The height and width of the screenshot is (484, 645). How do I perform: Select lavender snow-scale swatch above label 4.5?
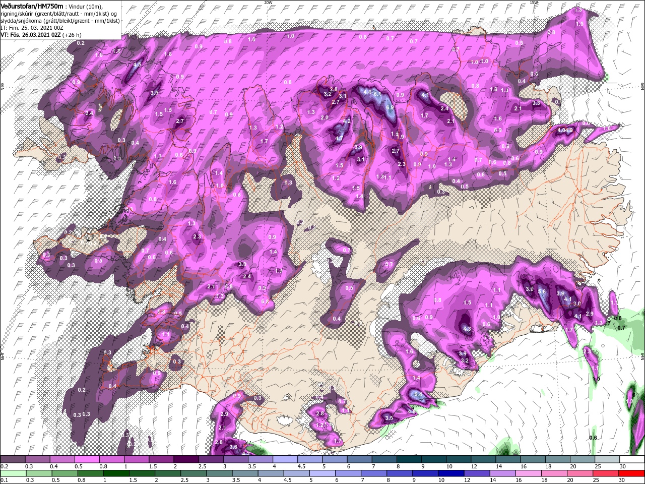[310, 460]
